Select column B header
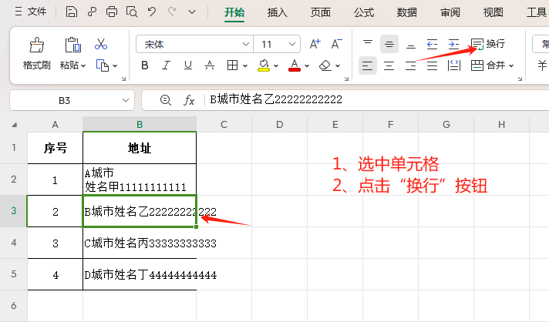The image size is (549, 322). [140, 125]
